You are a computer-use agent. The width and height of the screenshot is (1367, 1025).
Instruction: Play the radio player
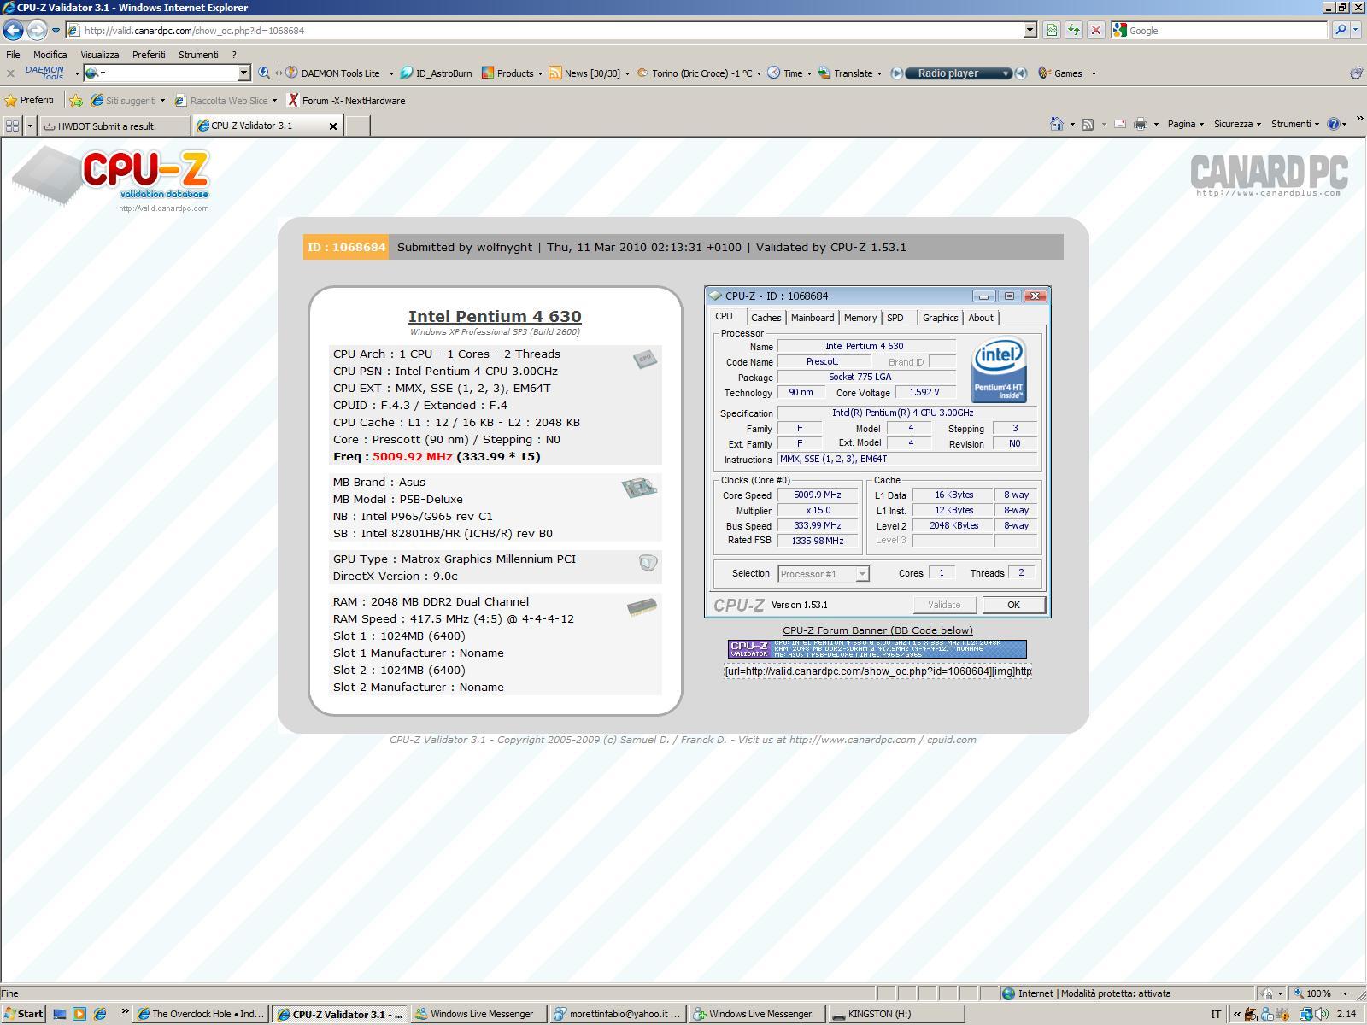point(896,73)
